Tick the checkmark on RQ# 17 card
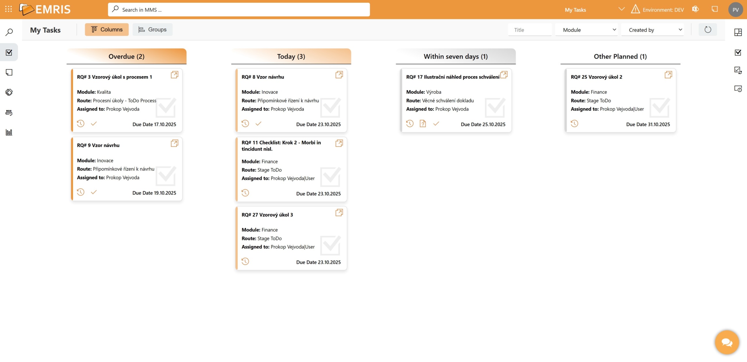Screen dimensions: 747x362 point(436,124)
